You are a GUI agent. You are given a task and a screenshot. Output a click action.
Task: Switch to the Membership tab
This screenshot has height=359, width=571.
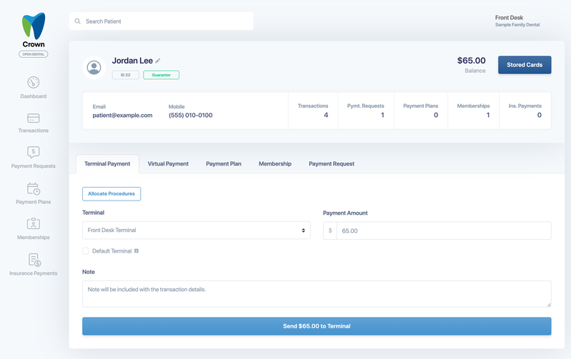tap(275, 163)
